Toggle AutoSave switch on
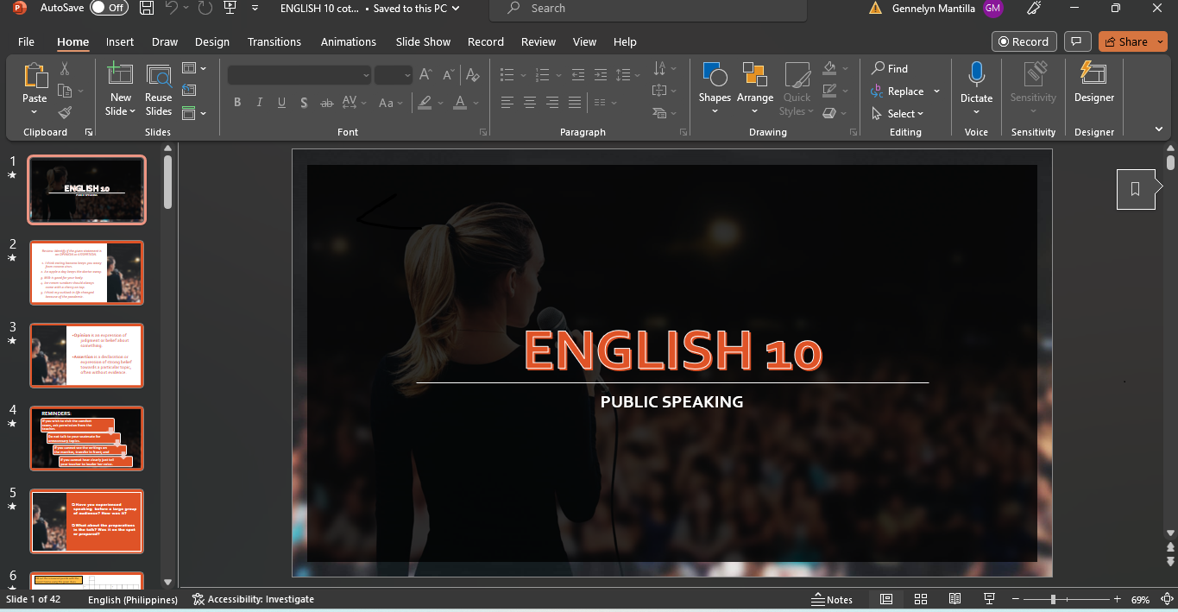This screenshot has height=612, width=1178. 109,8
